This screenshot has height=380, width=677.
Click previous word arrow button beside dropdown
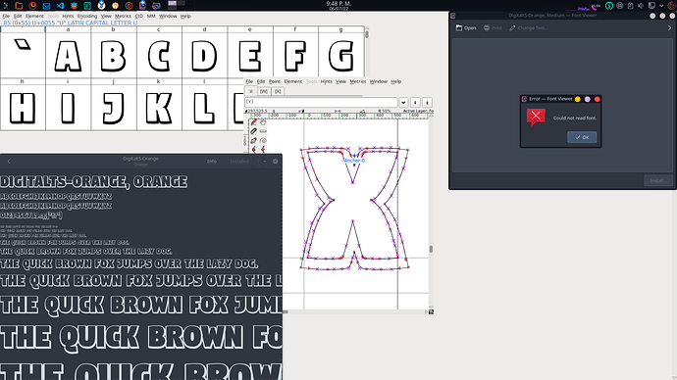pos(415,103)
